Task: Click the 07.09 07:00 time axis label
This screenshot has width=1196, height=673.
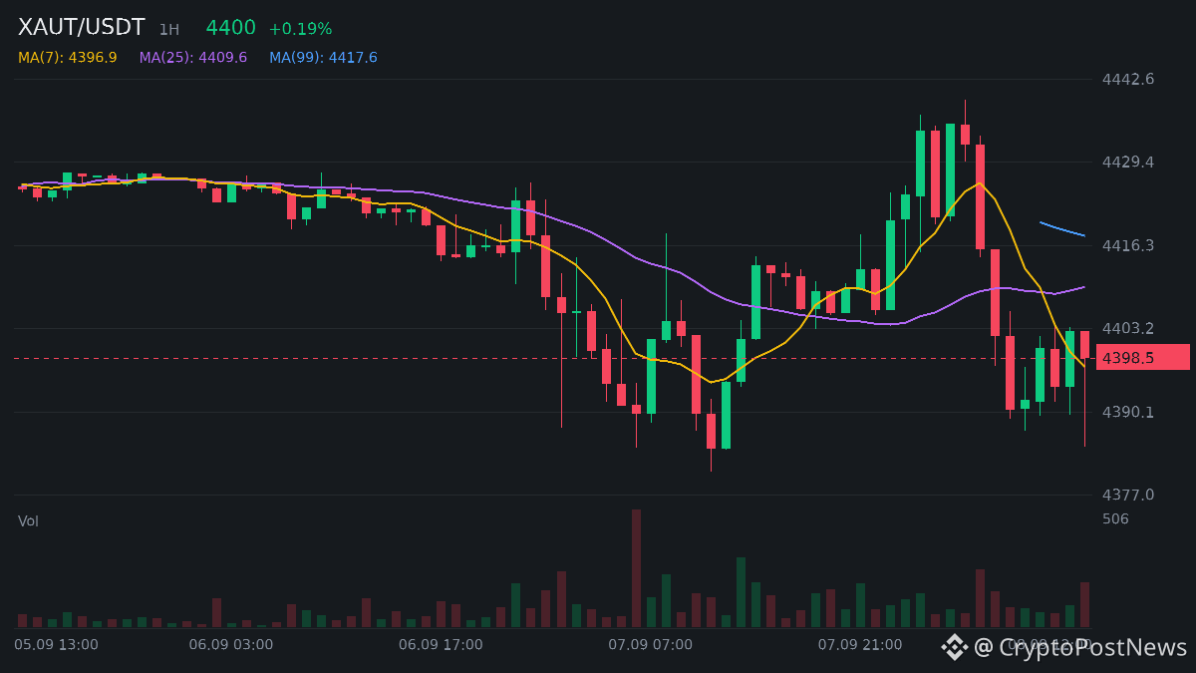Action: 651,645
